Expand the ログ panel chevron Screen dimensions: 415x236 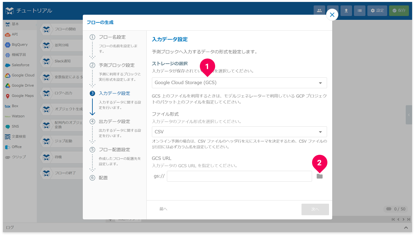[406, 228]
